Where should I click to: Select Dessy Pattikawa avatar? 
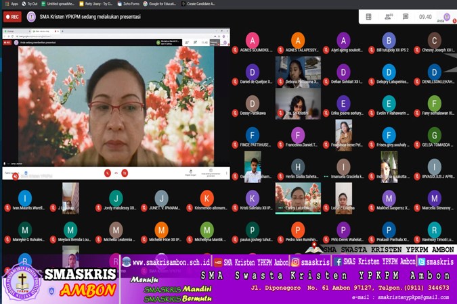253,103
